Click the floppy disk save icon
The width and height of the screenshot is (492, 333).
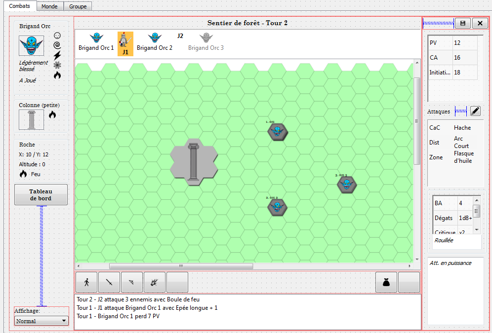point(463,23)
